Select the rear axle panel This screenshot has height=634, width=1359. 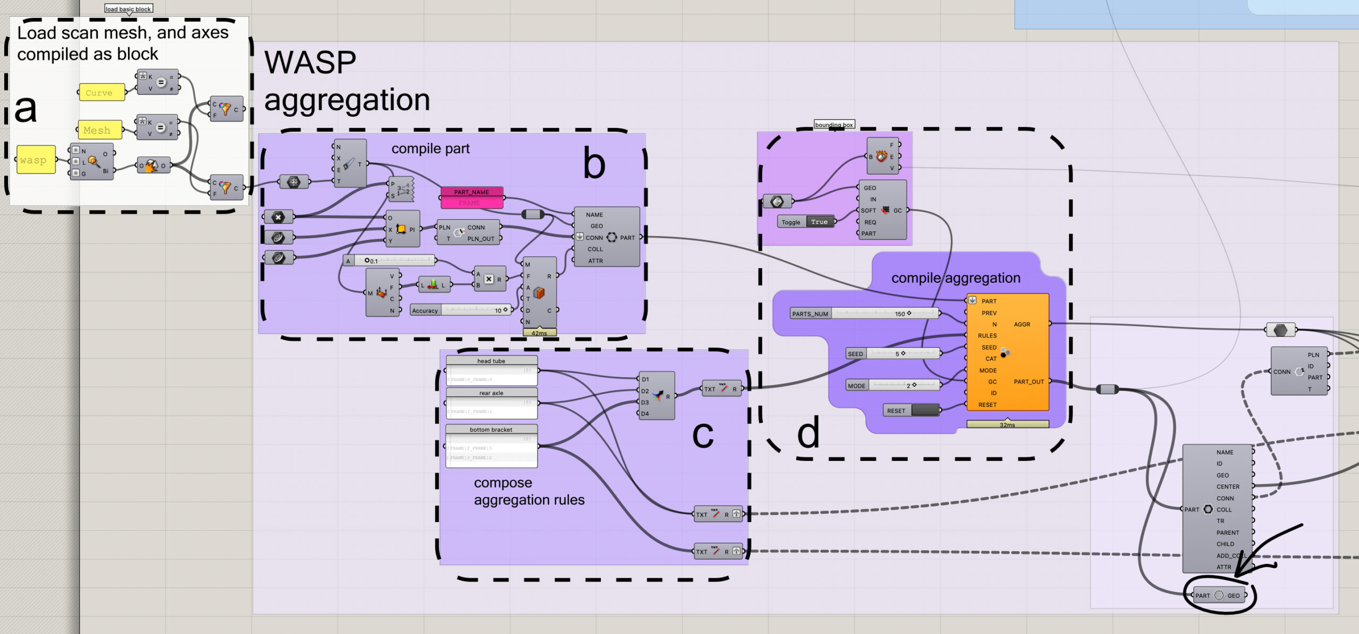pos(492,403)
